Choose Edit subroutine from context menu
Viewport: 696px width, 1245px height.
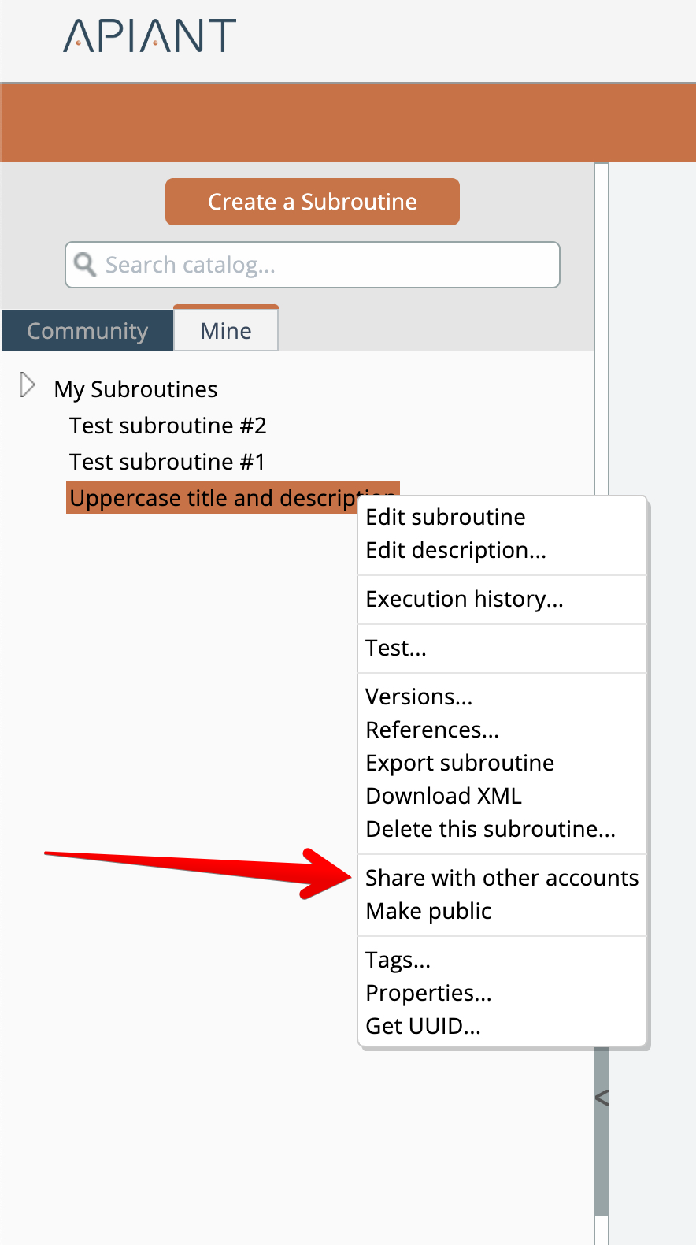point(446,517)
